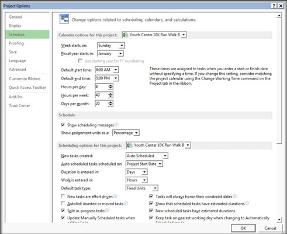Click info icon beside Split in-progress tasks
The image size is (287, 234).
[x=107, y=211]
